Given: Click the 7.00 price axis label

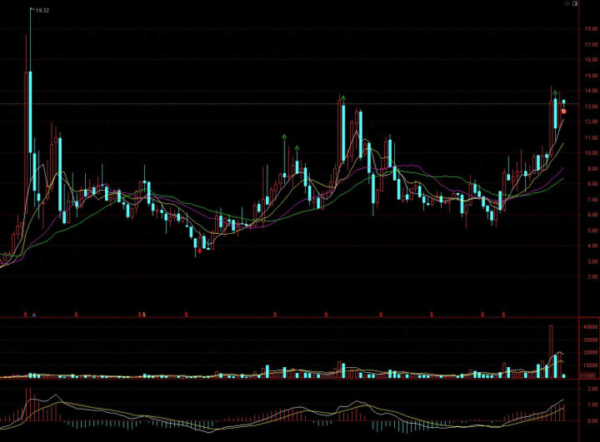Looking at the screenshot, I should pos(592,200).
